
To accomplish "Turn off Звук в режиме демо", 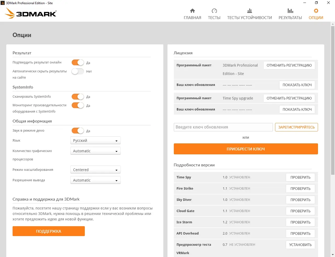I will 78,131.
